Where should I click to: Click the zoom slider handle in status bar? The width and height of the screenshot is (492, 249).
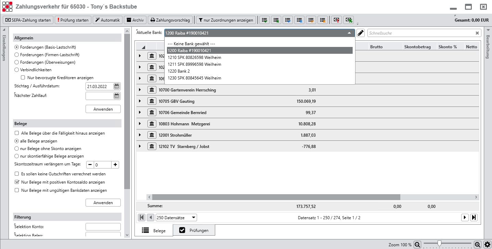(x=439, y=244)
